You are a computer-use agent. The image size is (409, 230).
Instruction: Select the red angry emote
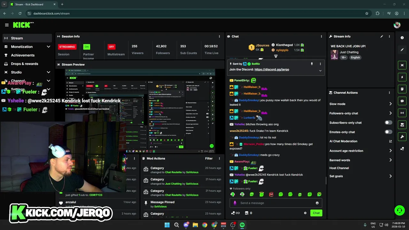point(271,194)
